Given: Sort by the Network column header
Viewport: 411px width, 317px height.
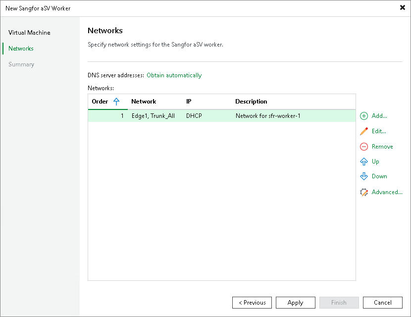Looking at the screenshot, I should pos(144,102).
